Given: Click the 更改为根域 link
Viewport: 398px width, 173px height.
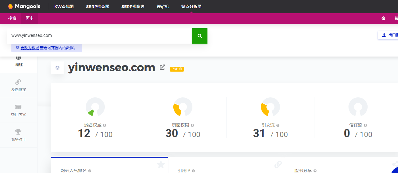Looking at the screenshot, I should coord(30,48).
